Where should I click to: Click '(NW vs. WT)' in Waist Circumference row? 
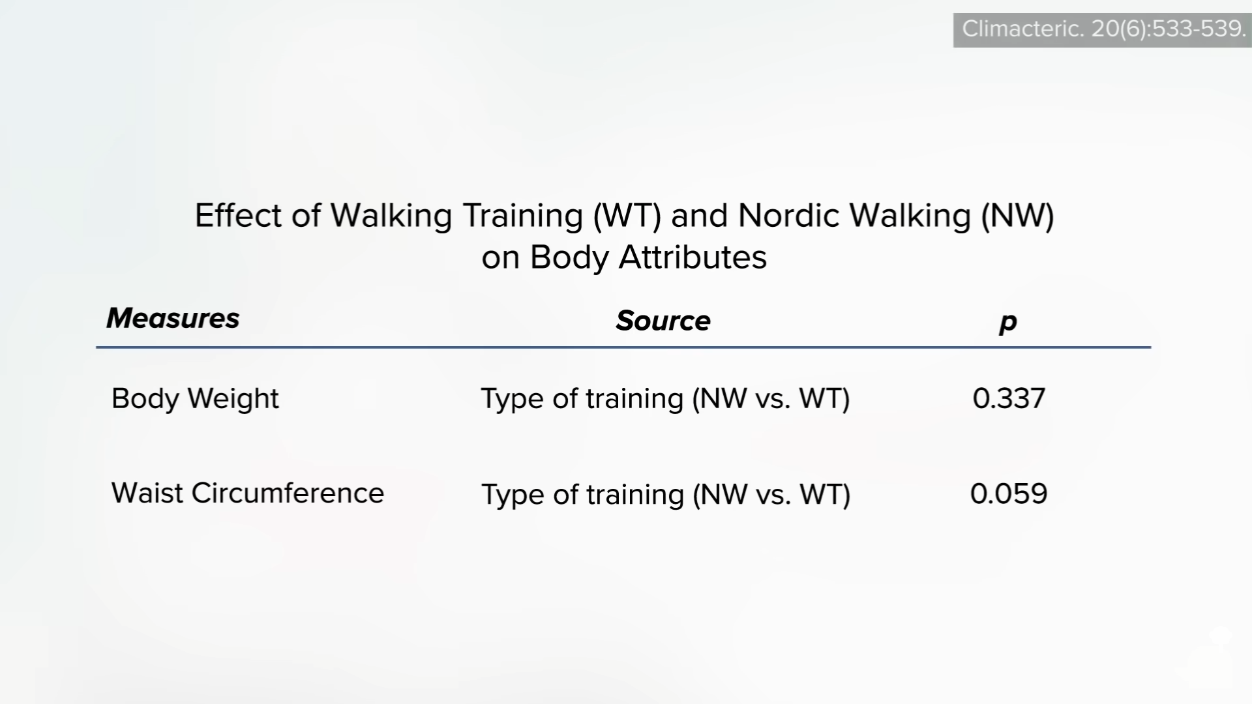tap(771, 494)
